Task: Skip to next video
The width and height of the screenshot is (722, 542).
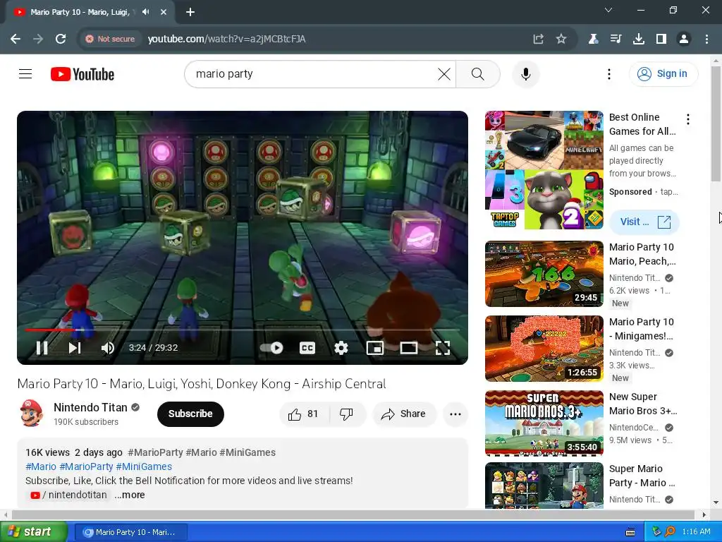Action: (x=75, y=348)
